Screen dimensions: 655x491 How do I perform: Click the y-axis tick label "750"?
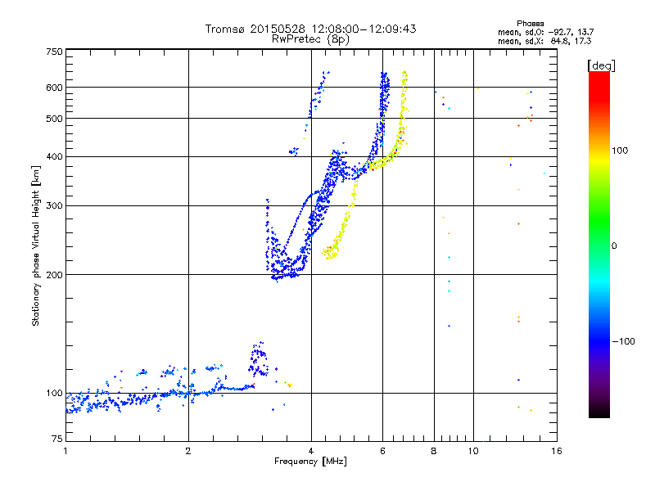[x=55, y=52]
